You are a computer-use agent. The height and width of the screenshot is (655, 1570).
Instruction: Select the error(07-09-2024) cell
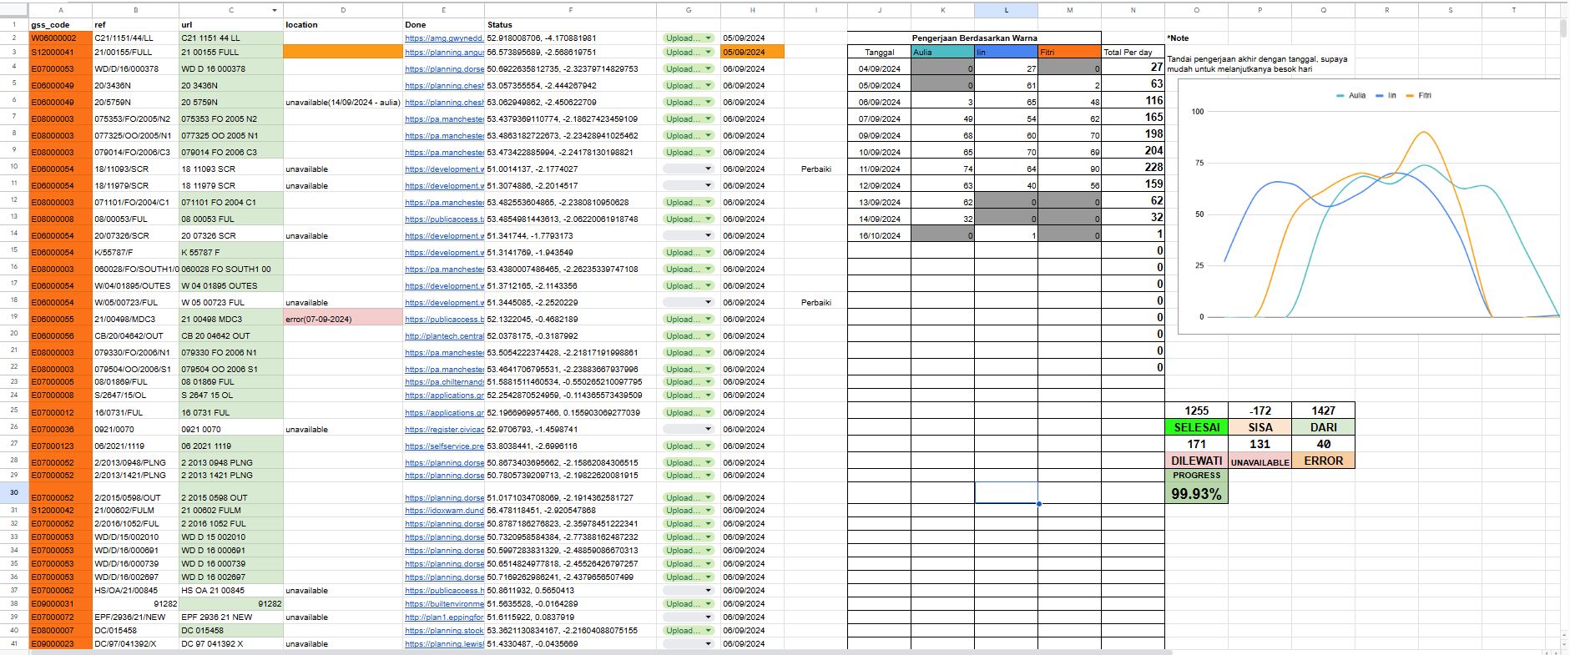click(x=342, y=319)
